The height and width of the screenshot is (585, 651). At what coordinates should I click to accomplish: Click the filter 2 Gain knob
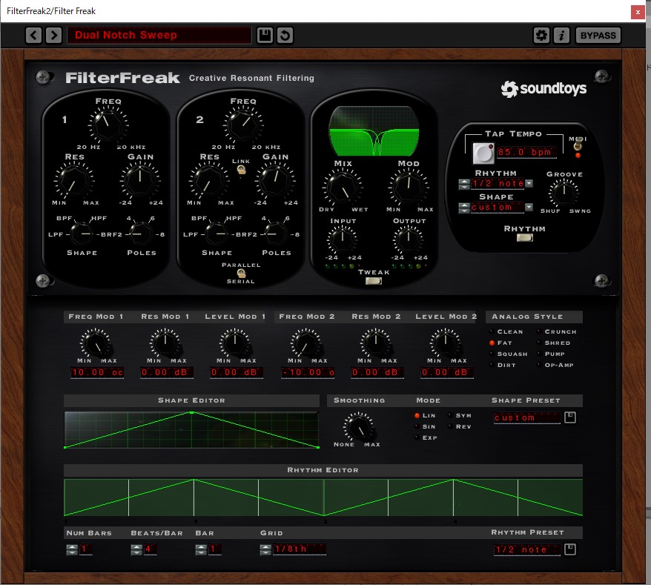(275, 181)
